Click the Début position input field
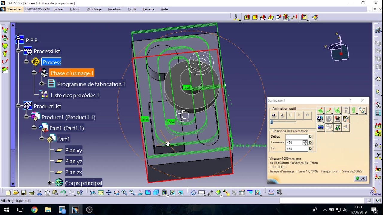 297,137
